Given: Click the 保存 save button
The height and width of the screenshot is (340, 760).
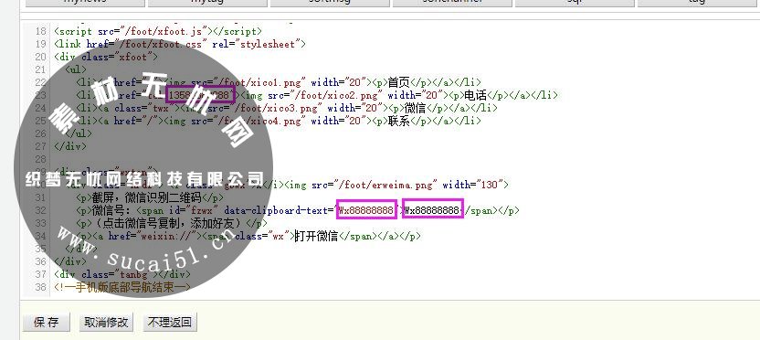Looking at the screenshot, I should (47, 322).
